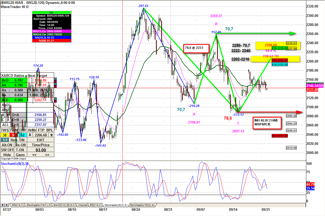The width and height of the screenshot is (325, 216).
Task: Click the red 500:2037.00 price label
Action: pyautogui.click(x=280, y=136)
